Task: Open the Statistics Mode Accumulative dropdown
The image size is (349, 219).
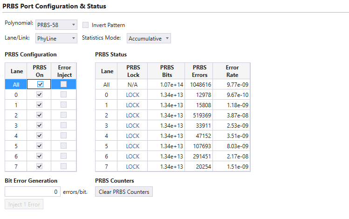Action: tap(149, 38)
